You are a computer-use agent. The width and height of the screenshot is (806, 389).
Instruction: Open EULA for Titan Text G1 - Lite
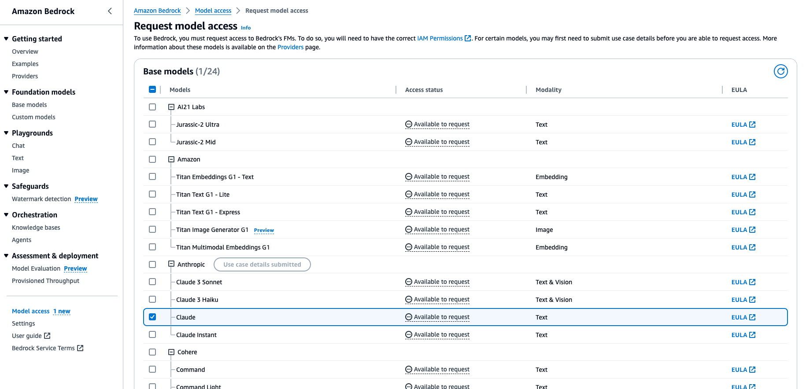(x=743, y=194)
